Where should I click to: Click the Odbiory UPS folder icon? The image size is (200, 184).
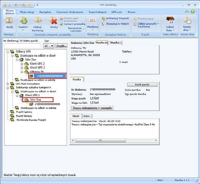point(12,52)
